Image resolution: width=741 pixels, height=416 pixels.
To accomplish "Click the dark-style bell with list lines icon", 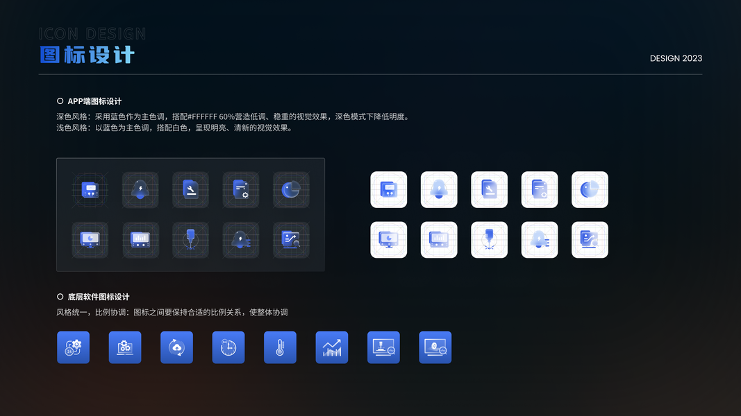I will [241, 240].
